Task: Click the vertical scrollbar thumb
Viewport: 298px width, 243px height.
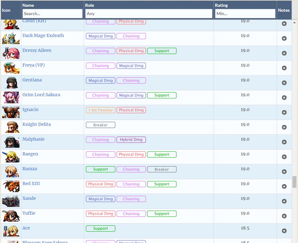Action: click(294, 182)
